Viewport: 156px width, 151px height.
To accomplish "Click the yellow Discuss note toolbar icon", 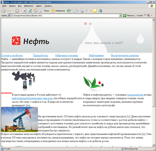I will point(95,11).
